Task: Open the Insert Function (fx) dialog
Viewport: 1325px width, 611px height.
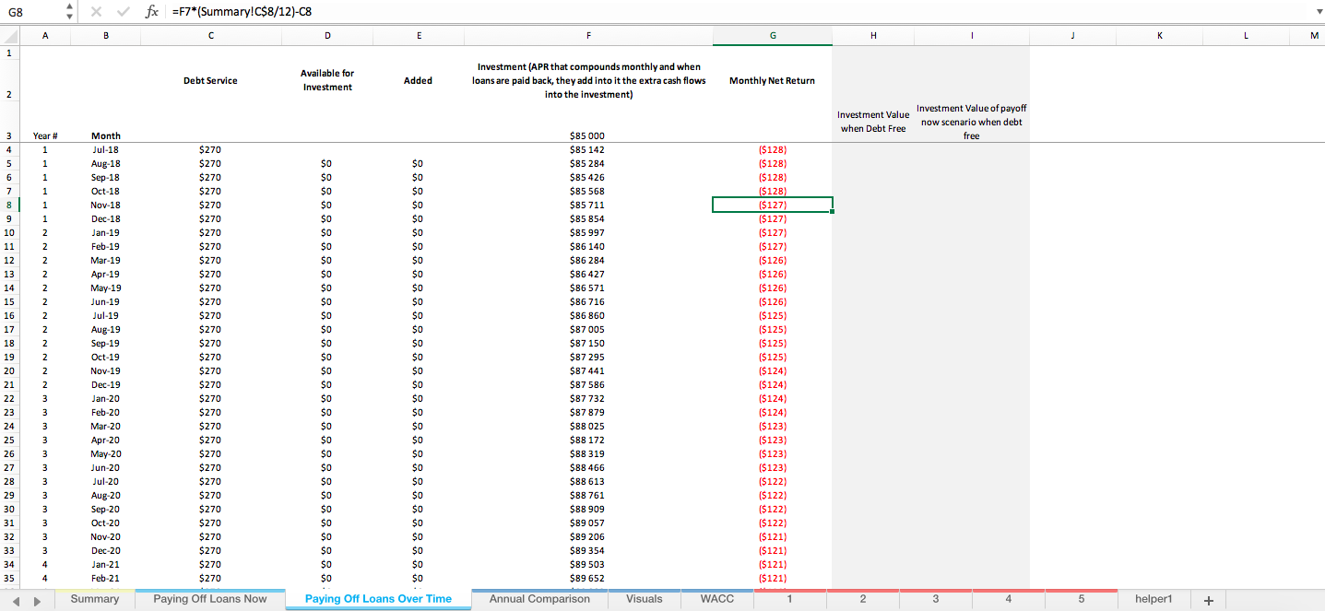Action: (151, 13)
